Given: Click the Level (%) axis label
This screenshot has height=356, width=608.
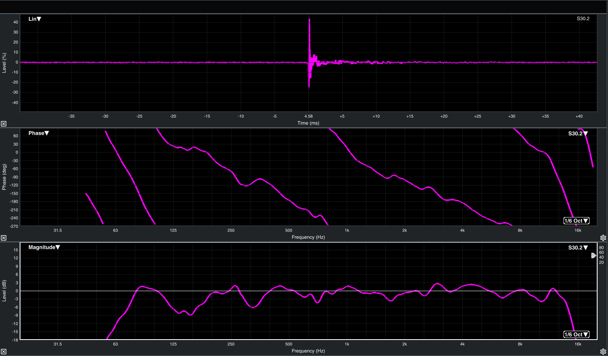Looking at the screenshot, I should 4,63.
